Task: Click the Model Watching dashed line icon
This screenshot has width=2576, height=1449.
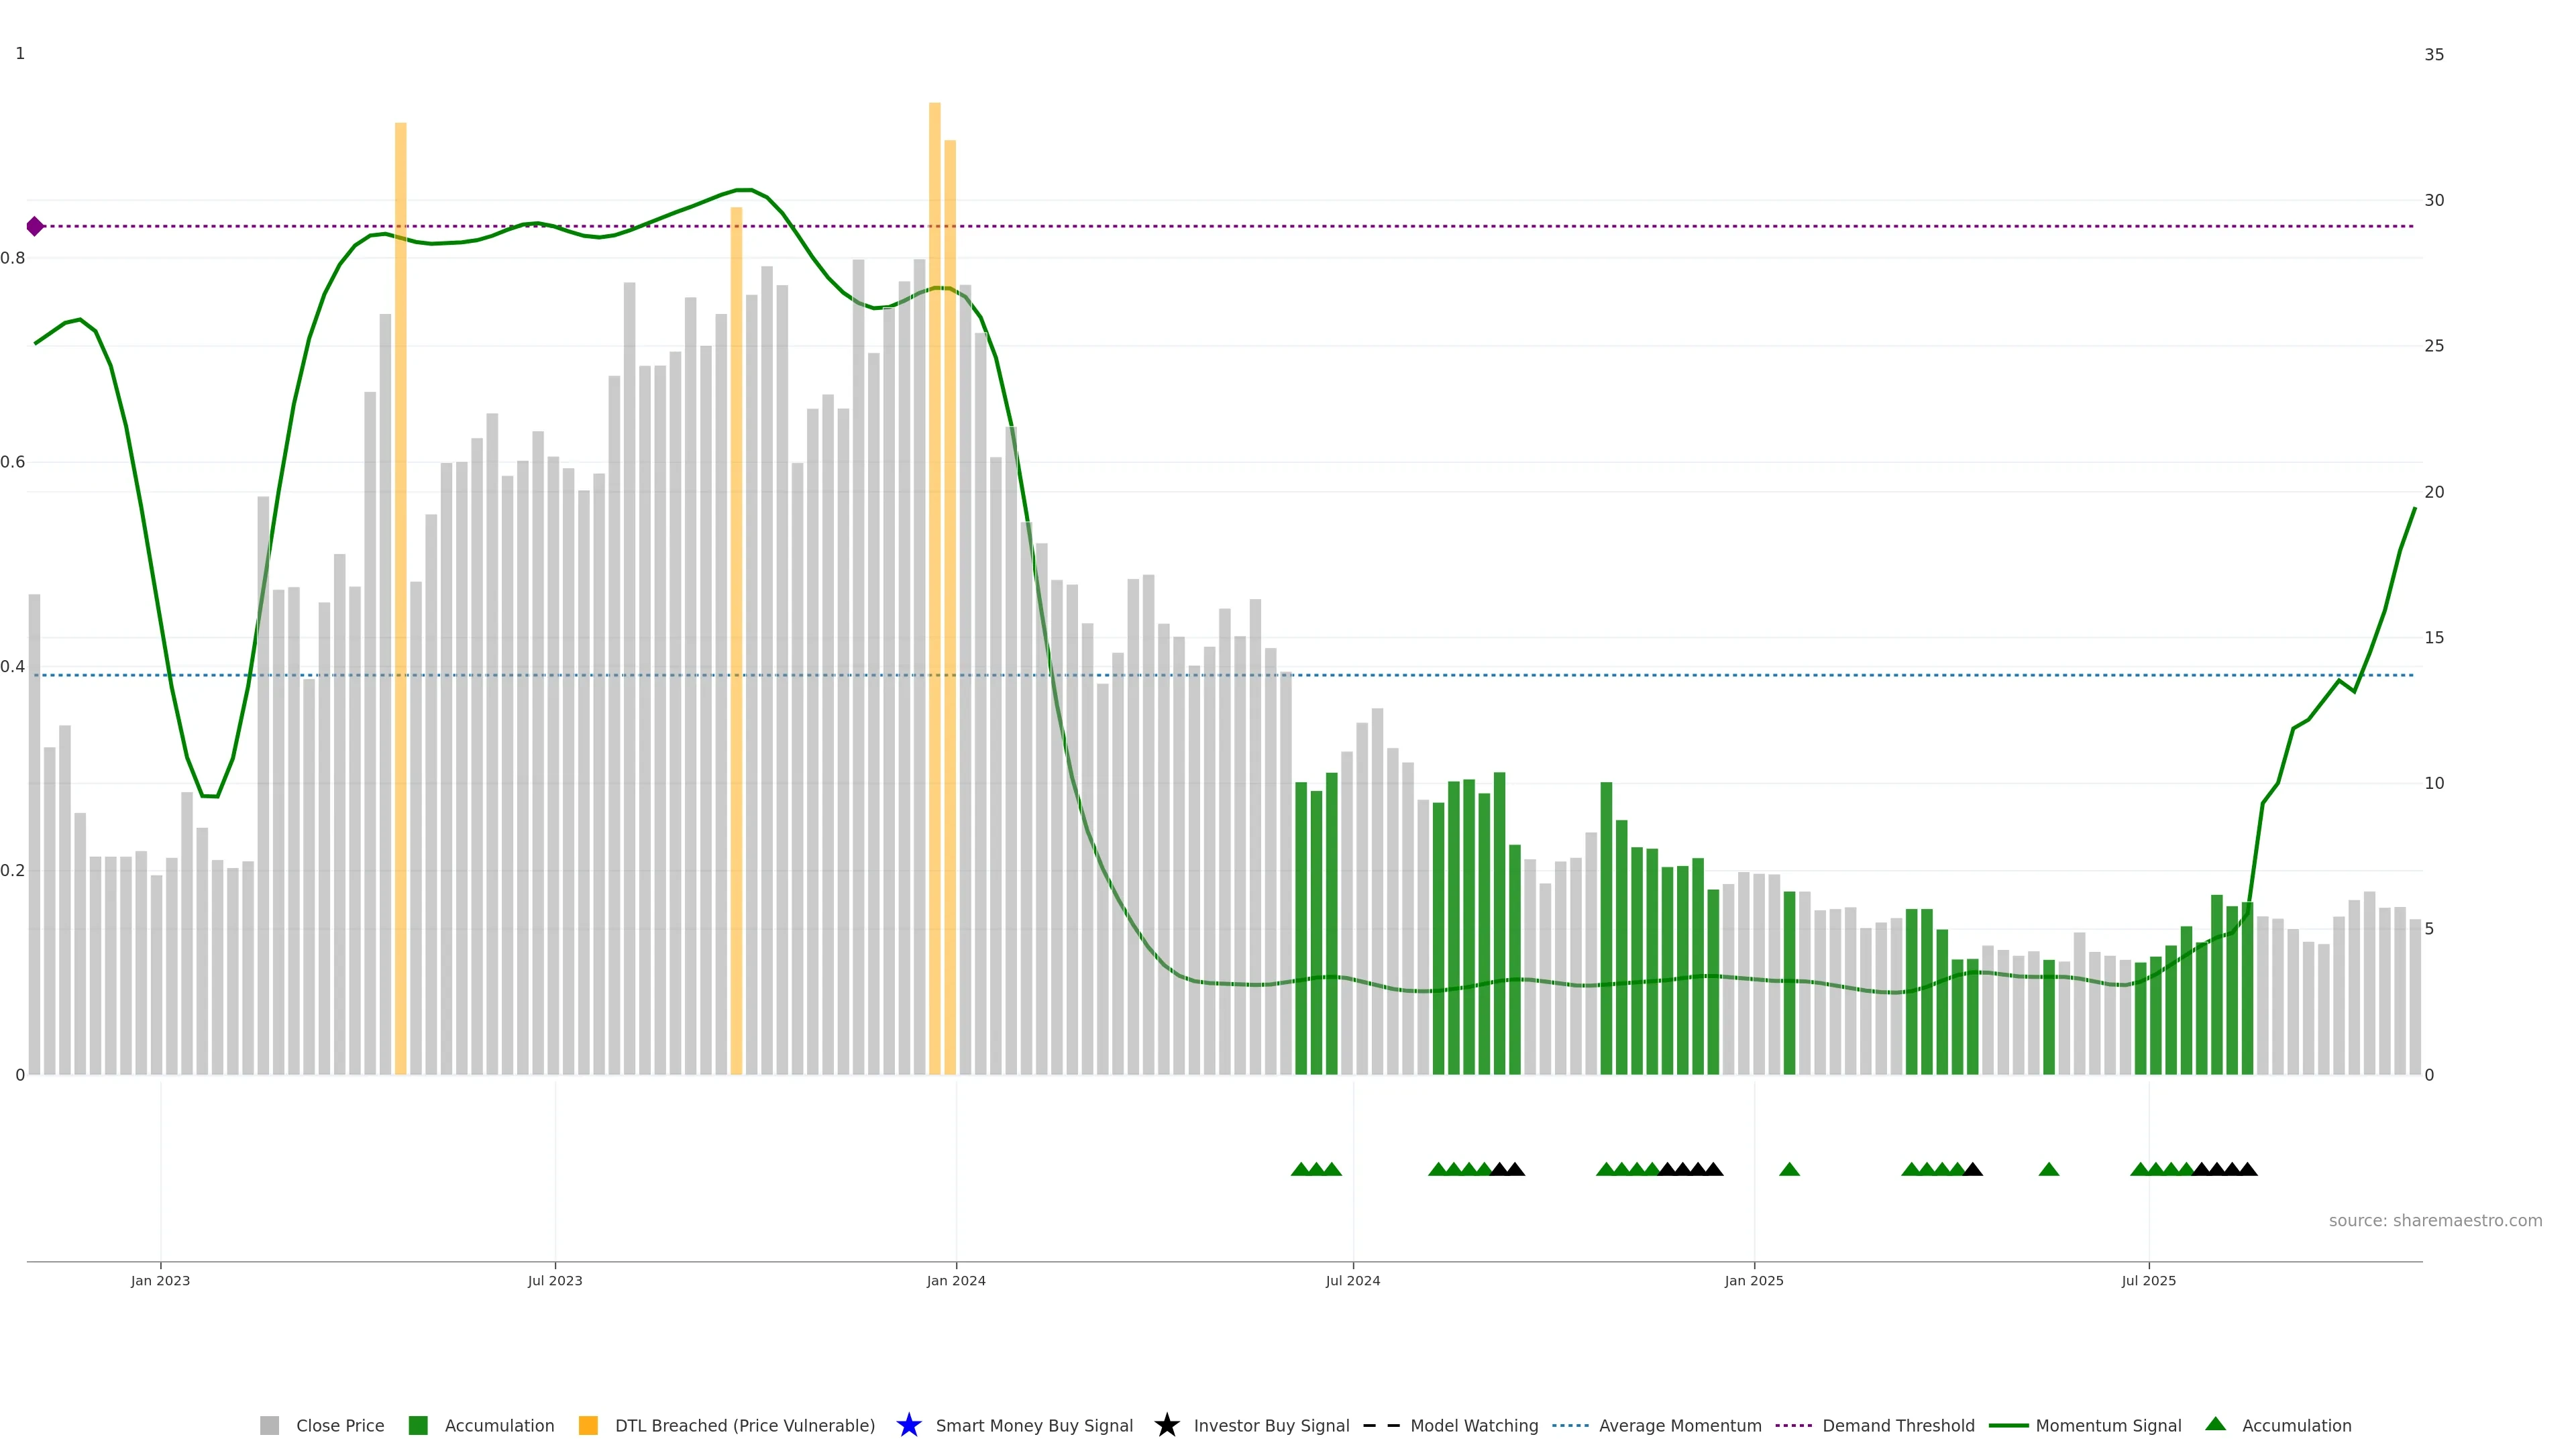Action: point(1381,1425)
